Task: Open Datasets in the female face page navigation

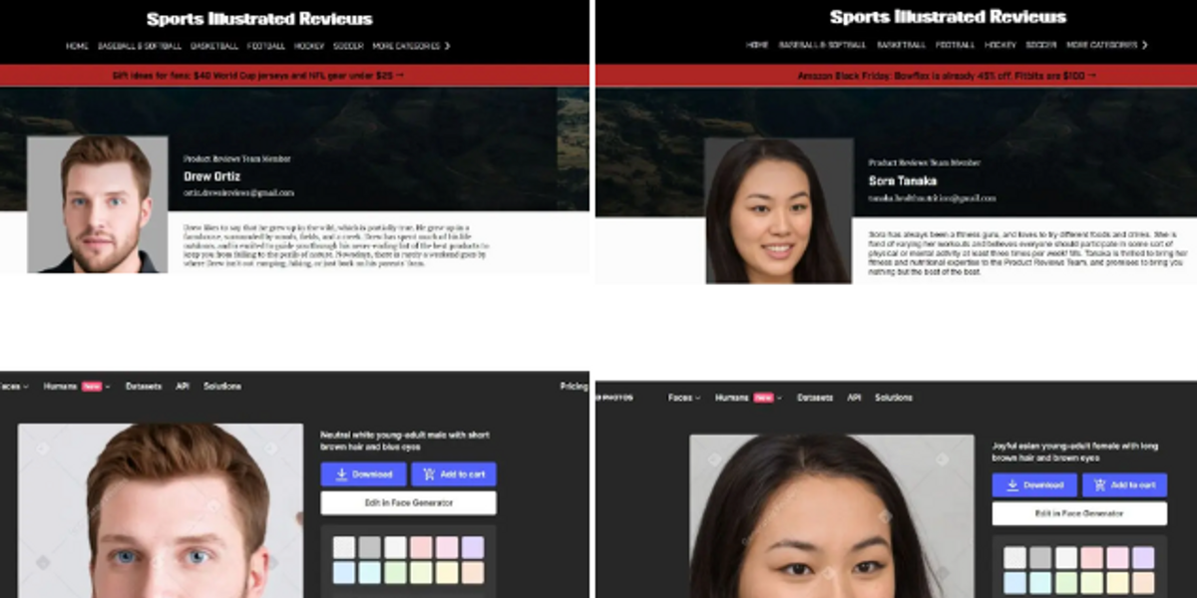Action: point(815,398)
